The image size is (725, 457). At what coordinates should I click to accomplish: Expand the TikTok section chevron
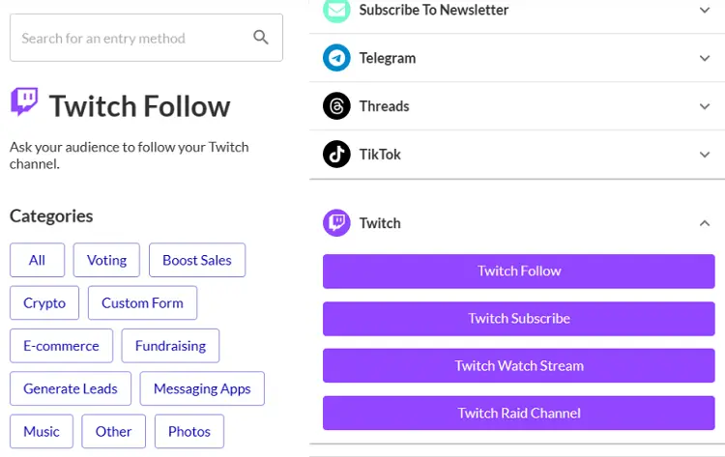[x=704, y=155]
